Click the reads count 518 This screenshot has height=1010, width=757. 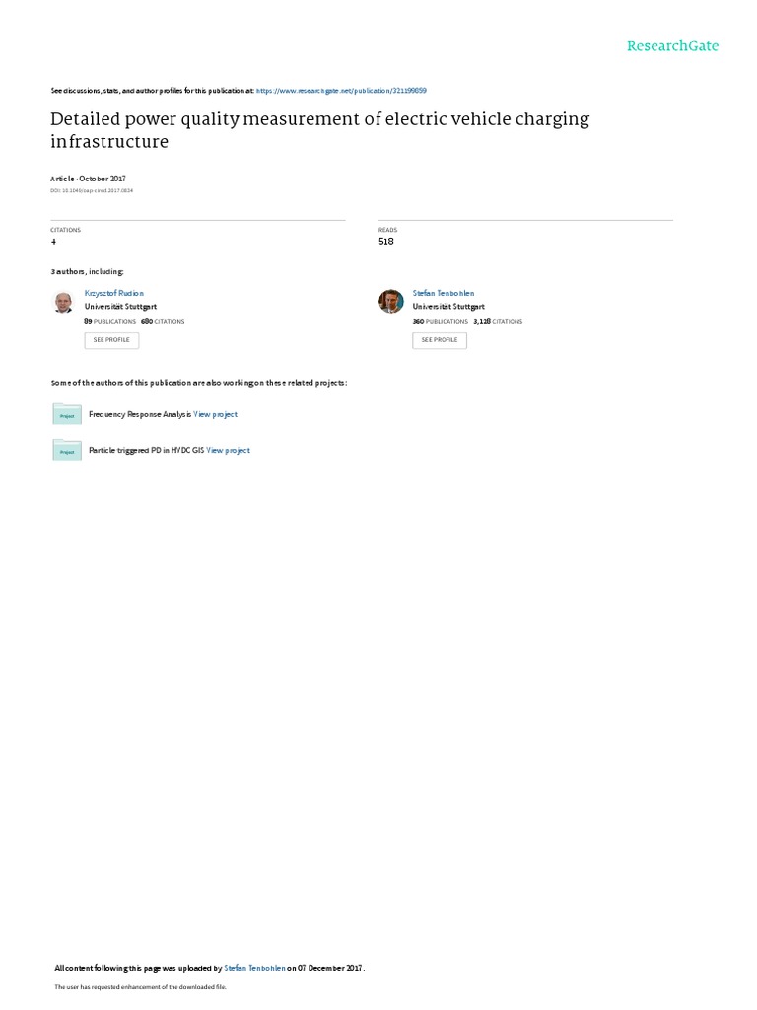(386, 241)
